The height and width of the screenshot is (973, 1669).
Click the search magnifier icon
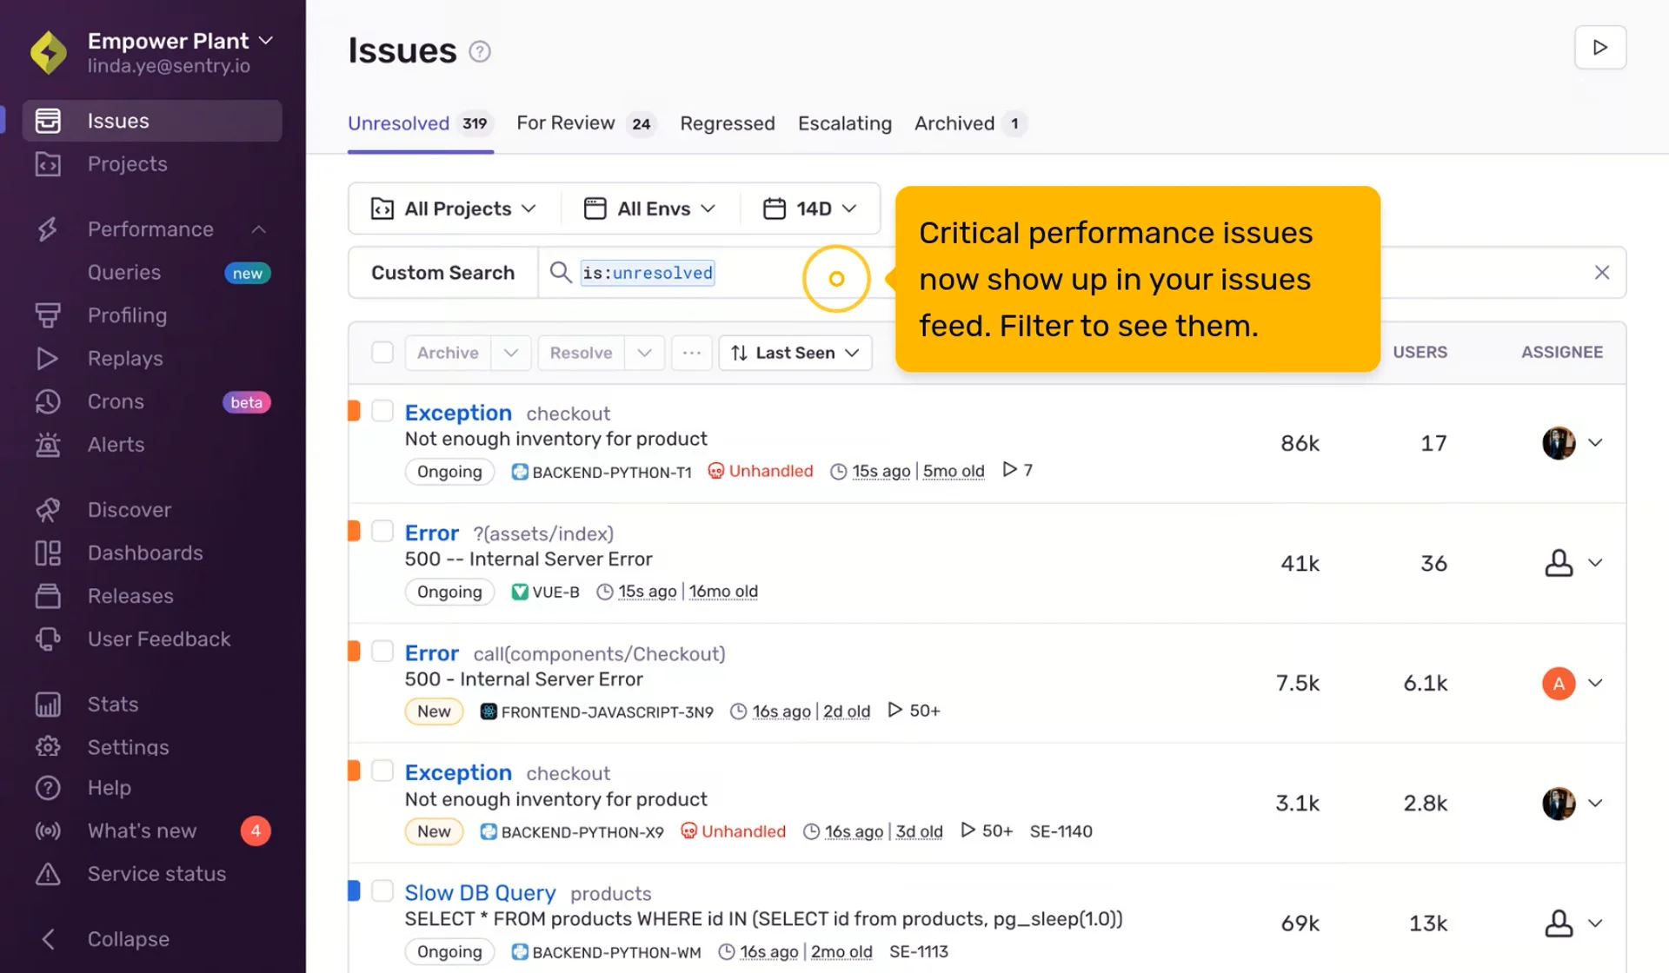pyautogui.click(x=561, y=273)
